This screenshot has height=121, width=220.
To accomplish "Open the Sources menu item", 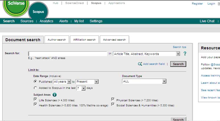I will (27, 21).
